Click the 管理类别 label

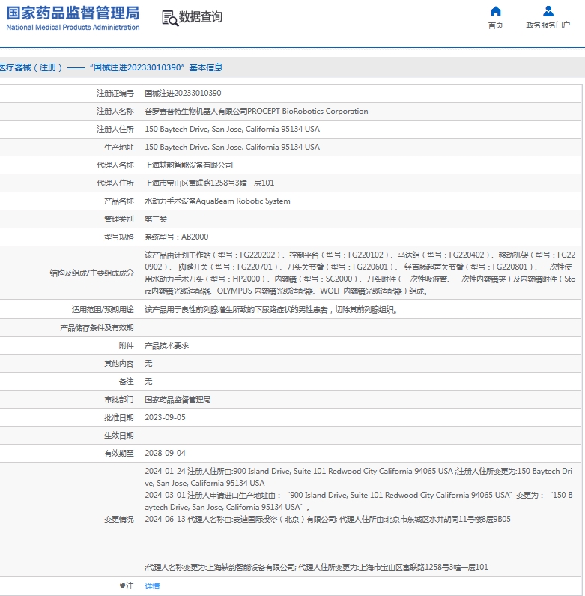click(x=119, y=219)
